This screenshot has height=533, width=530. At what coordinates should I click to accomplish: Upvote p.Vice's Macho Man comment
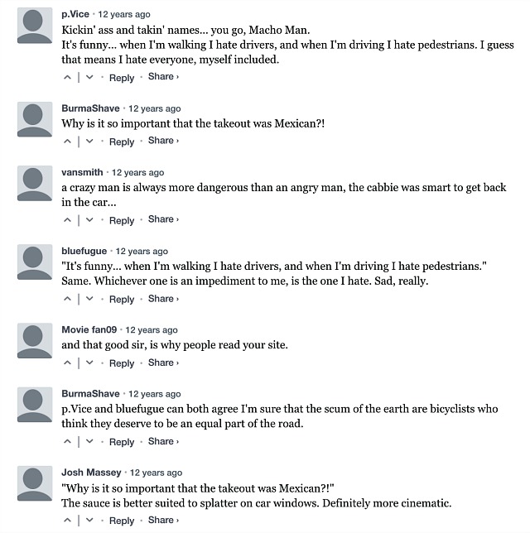(x=67, y=77)
